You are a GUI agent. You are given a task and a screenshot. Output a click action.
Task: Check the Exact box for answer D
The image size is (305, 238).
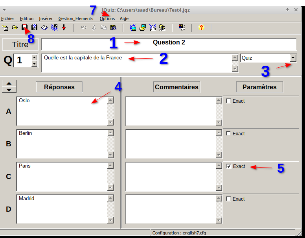tap(228, 199)
